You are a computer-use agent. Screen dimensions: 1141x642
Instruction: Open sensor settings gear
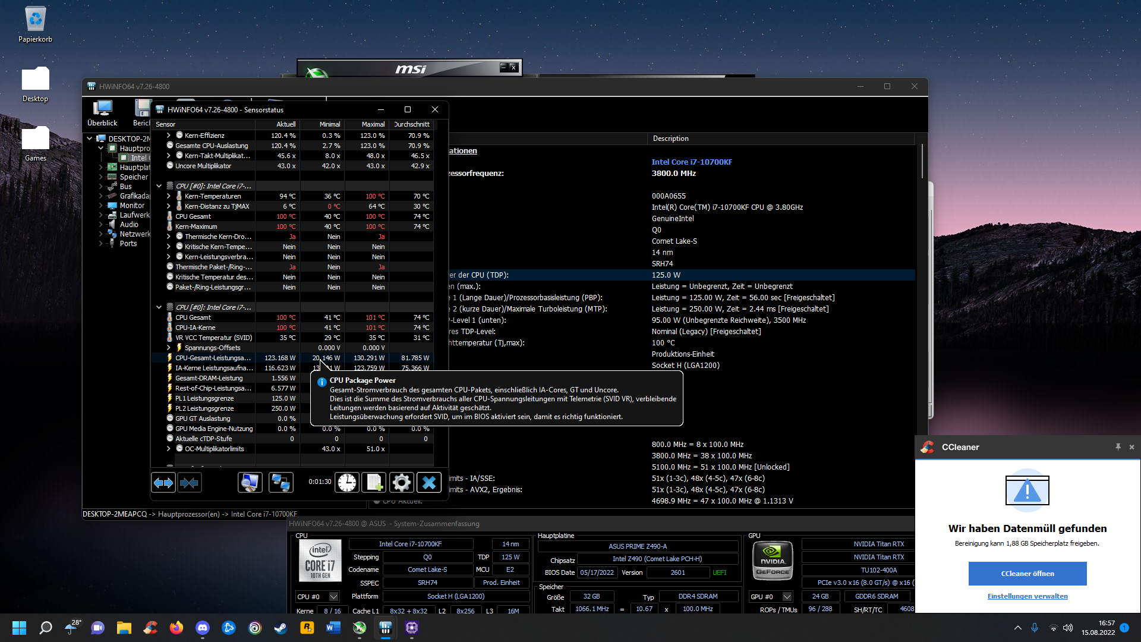[402, 483]
